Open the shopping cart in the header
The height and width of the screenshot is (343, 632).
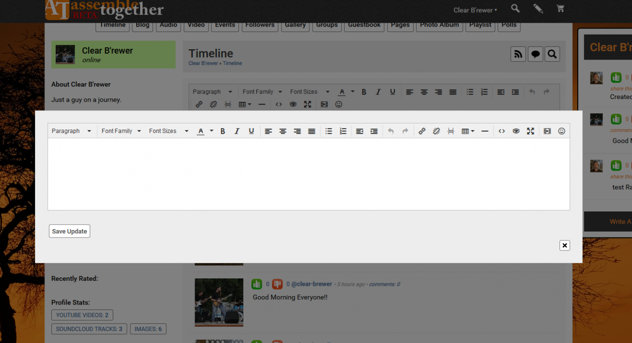(560, 8)
